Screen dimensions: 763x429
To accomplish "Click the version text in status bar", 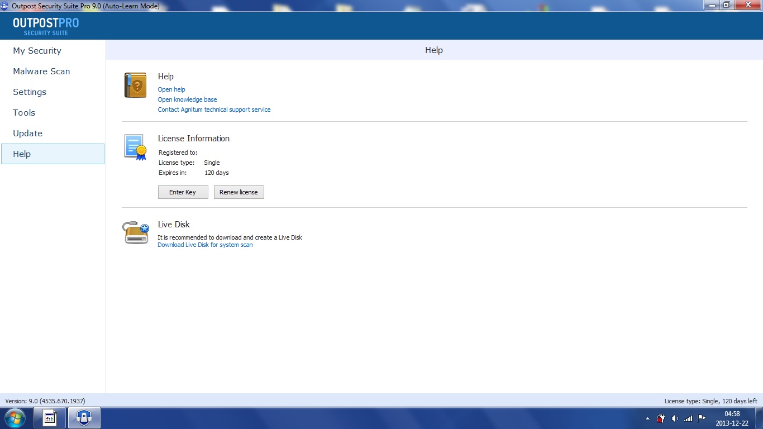I will coord(45,401).
